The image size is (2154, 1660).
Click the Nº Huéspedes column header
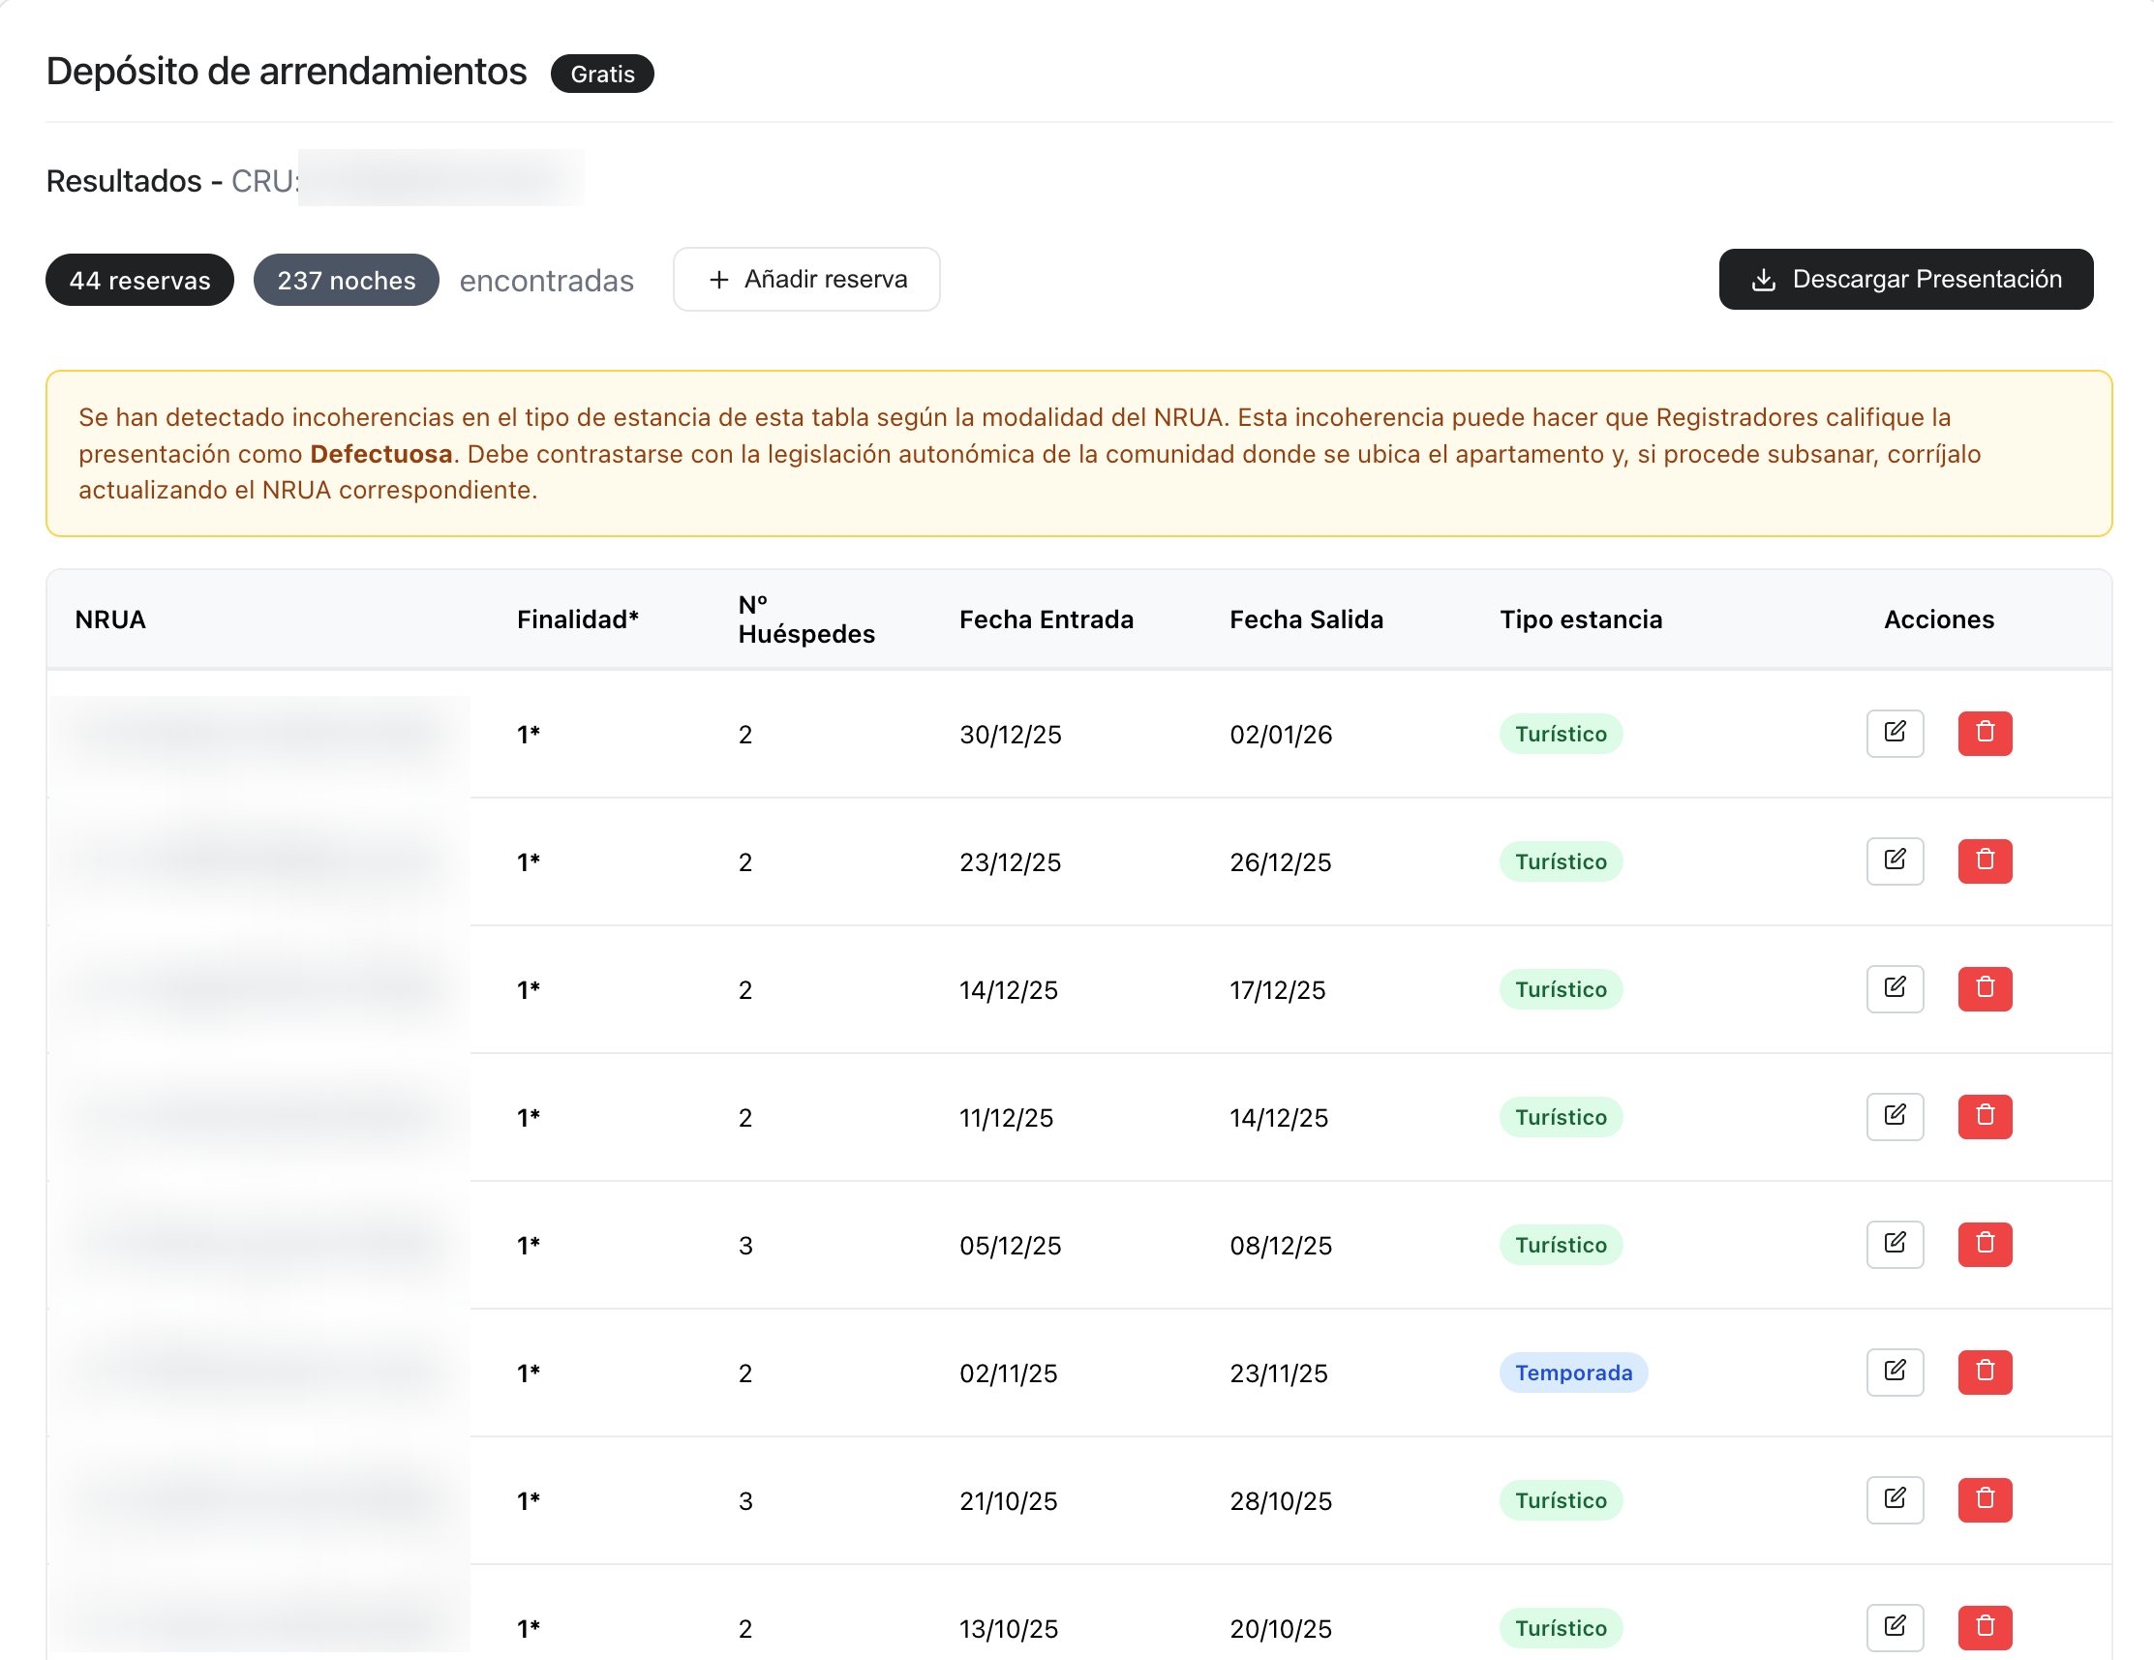click(805, 619)
